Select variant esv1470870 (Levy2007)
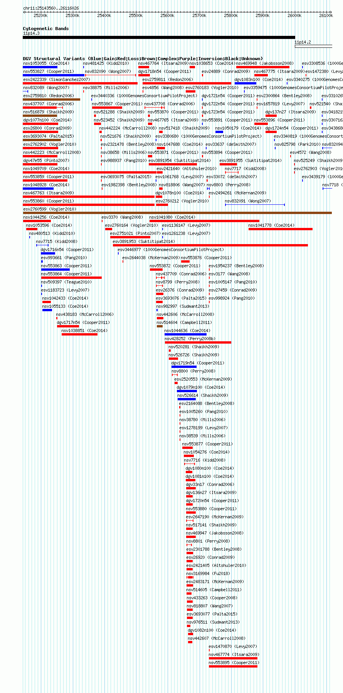 pos(233,646)
